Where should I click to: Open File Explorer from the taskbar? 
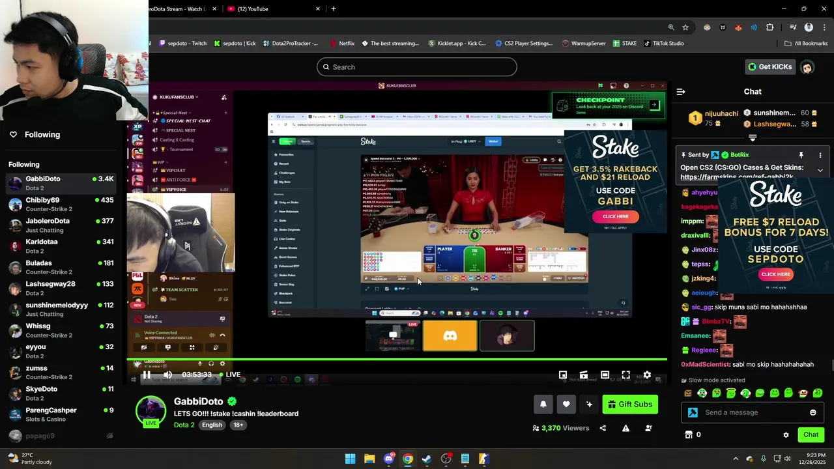coord(369,459)
